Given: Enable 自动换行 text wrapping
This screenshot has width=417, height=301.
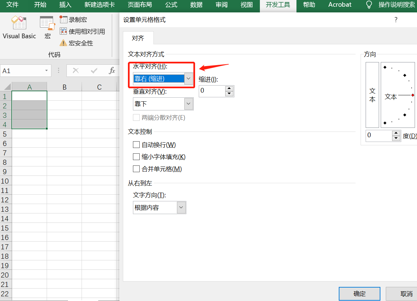Looking at the screenshot, I should pos(136,145).
